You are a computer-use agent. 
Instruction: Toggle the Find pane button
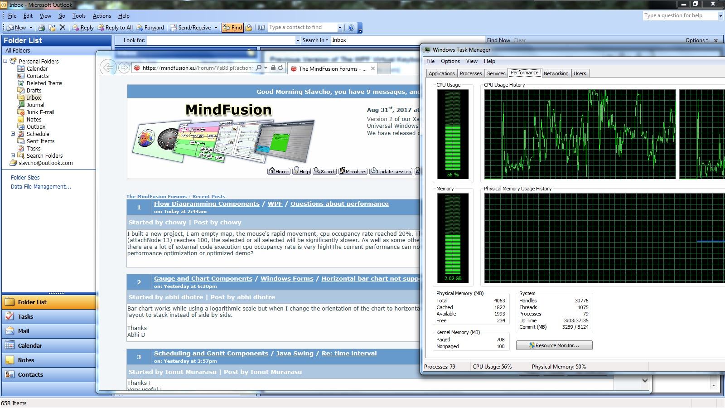coord(232,28)
